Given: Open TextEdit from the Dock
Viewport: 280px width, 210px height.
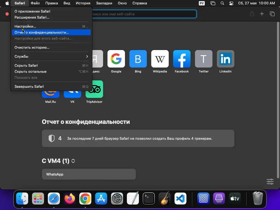Looking at the screenshot, I should (x=133, y=199).
